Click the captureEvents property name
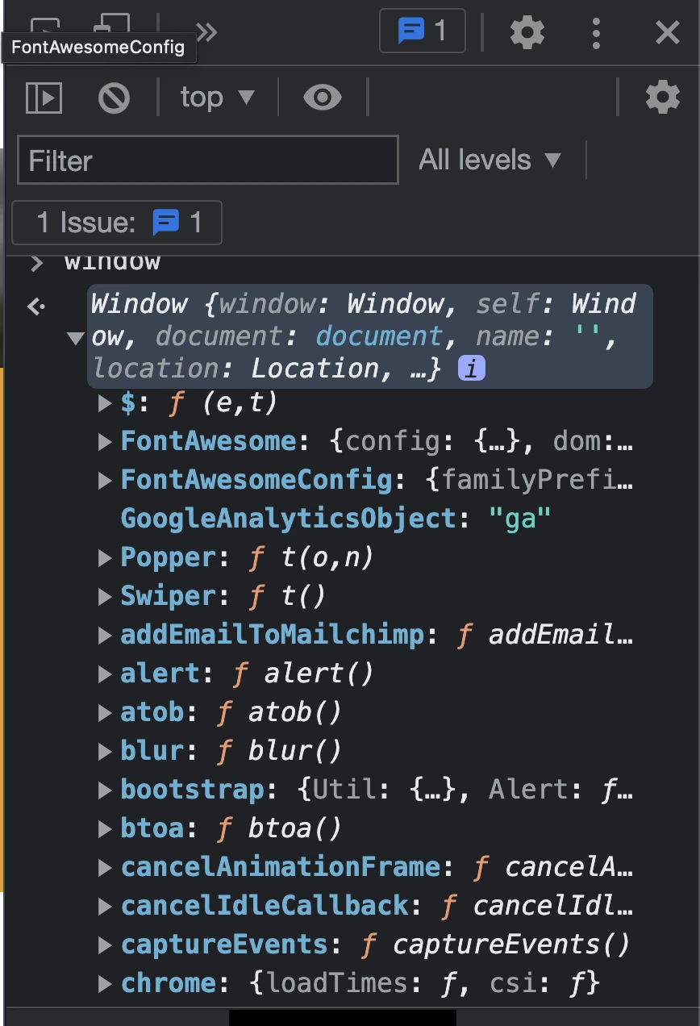This screenshot has width=700, height=1026. point(224,945)
